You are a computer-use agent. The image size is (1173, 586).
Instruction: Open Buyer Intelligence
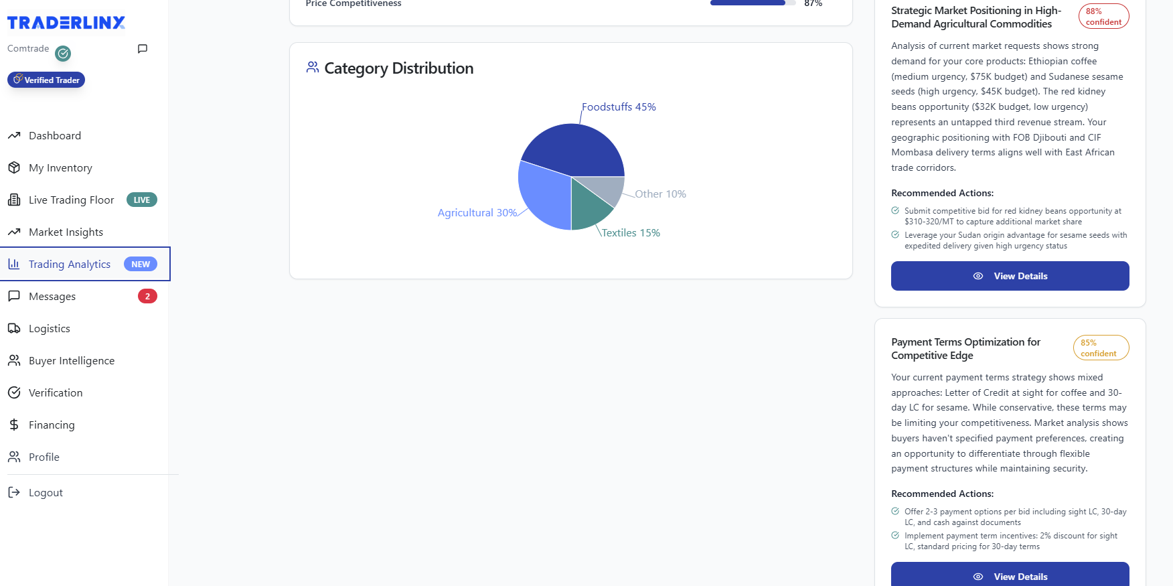tap(71, 360)
